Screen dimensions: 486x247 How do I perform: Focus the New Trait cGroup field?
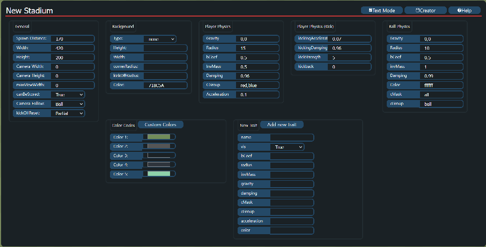tap(292, 212)
